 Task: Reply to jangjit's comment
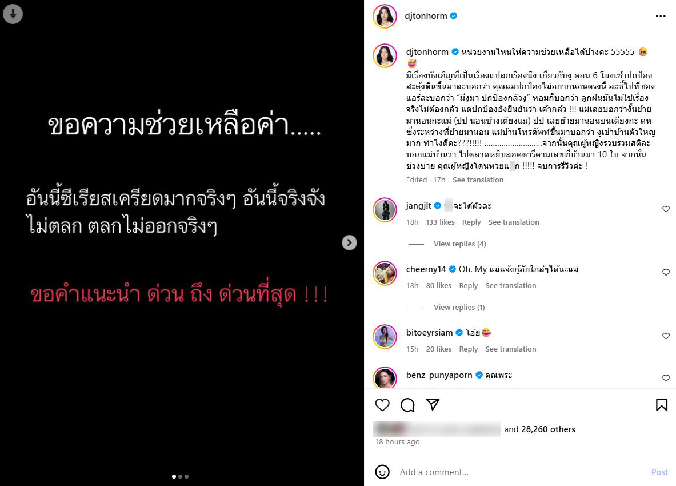pyautogui.click(x=471, y=222)
